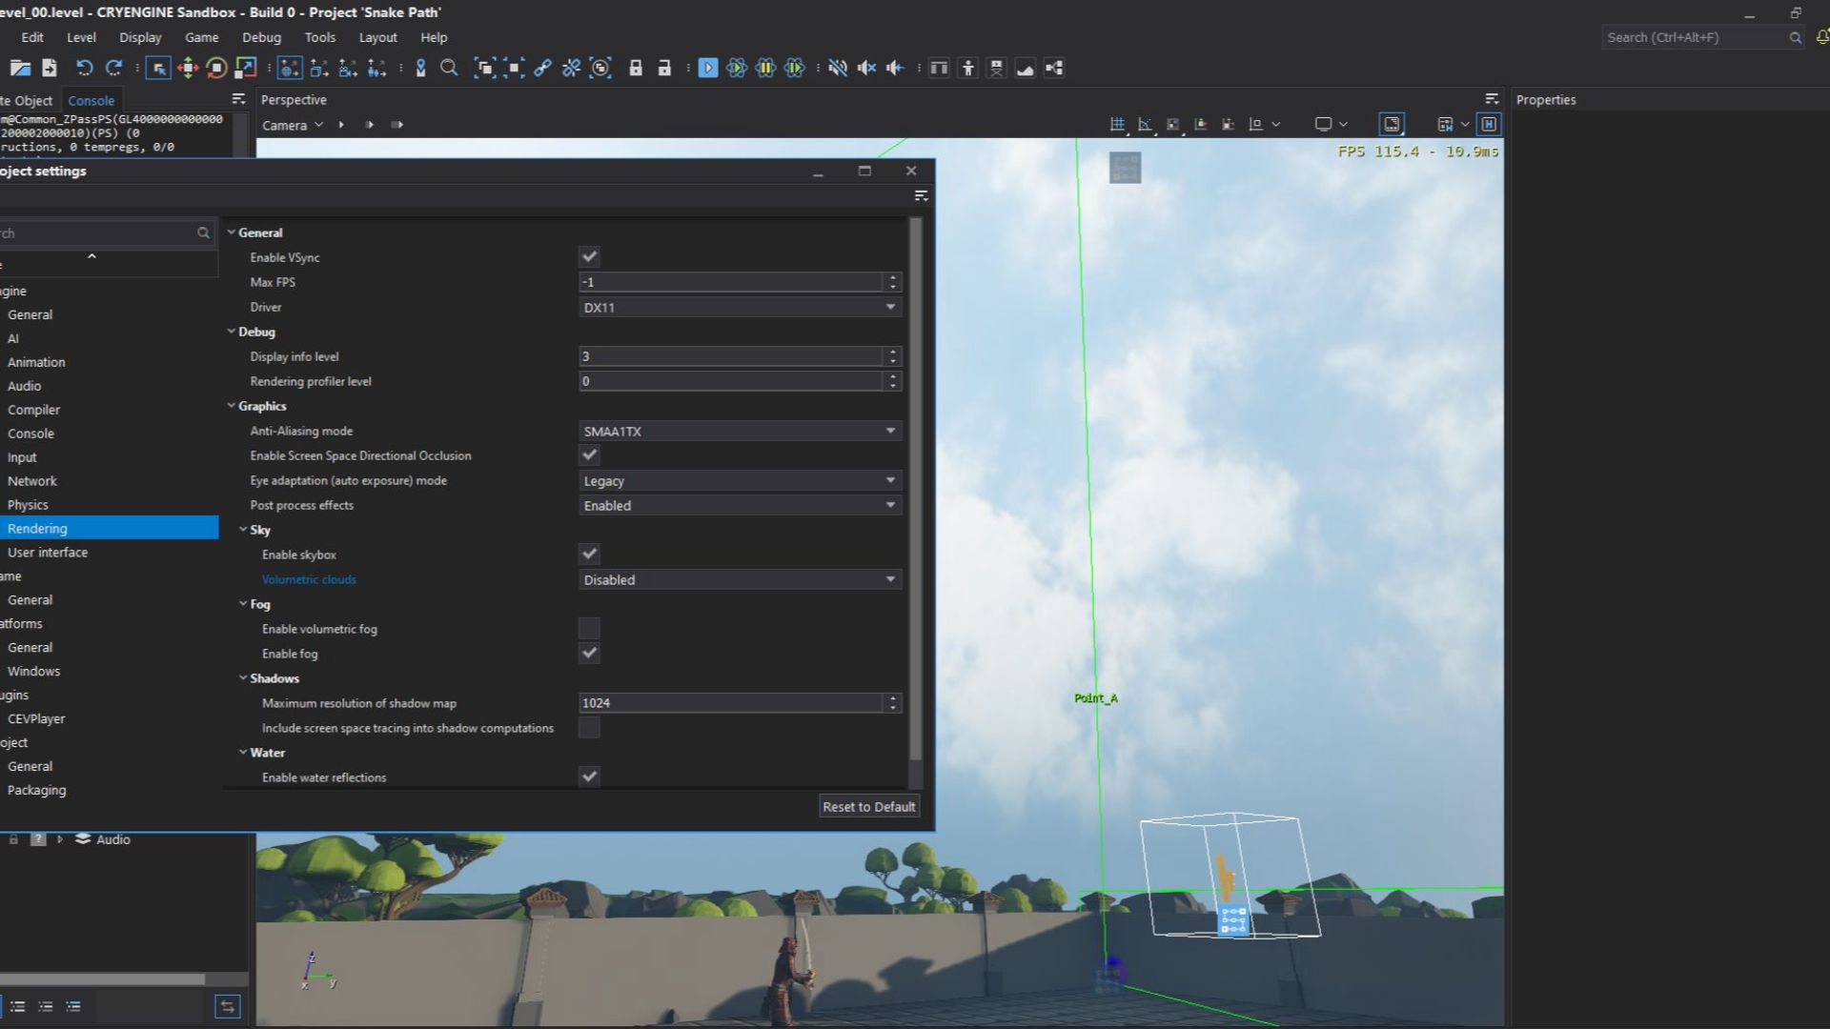Toggle helpers display with the H viewport icon
Screen dimensions: 1830x1029
[1488, 124]
